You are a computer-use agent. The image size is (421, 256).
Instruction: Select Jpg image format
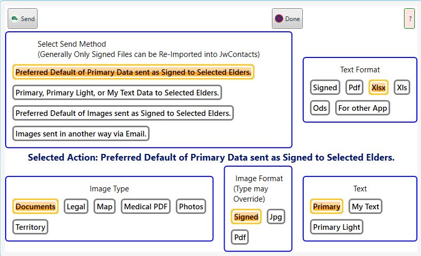point(276,216)
